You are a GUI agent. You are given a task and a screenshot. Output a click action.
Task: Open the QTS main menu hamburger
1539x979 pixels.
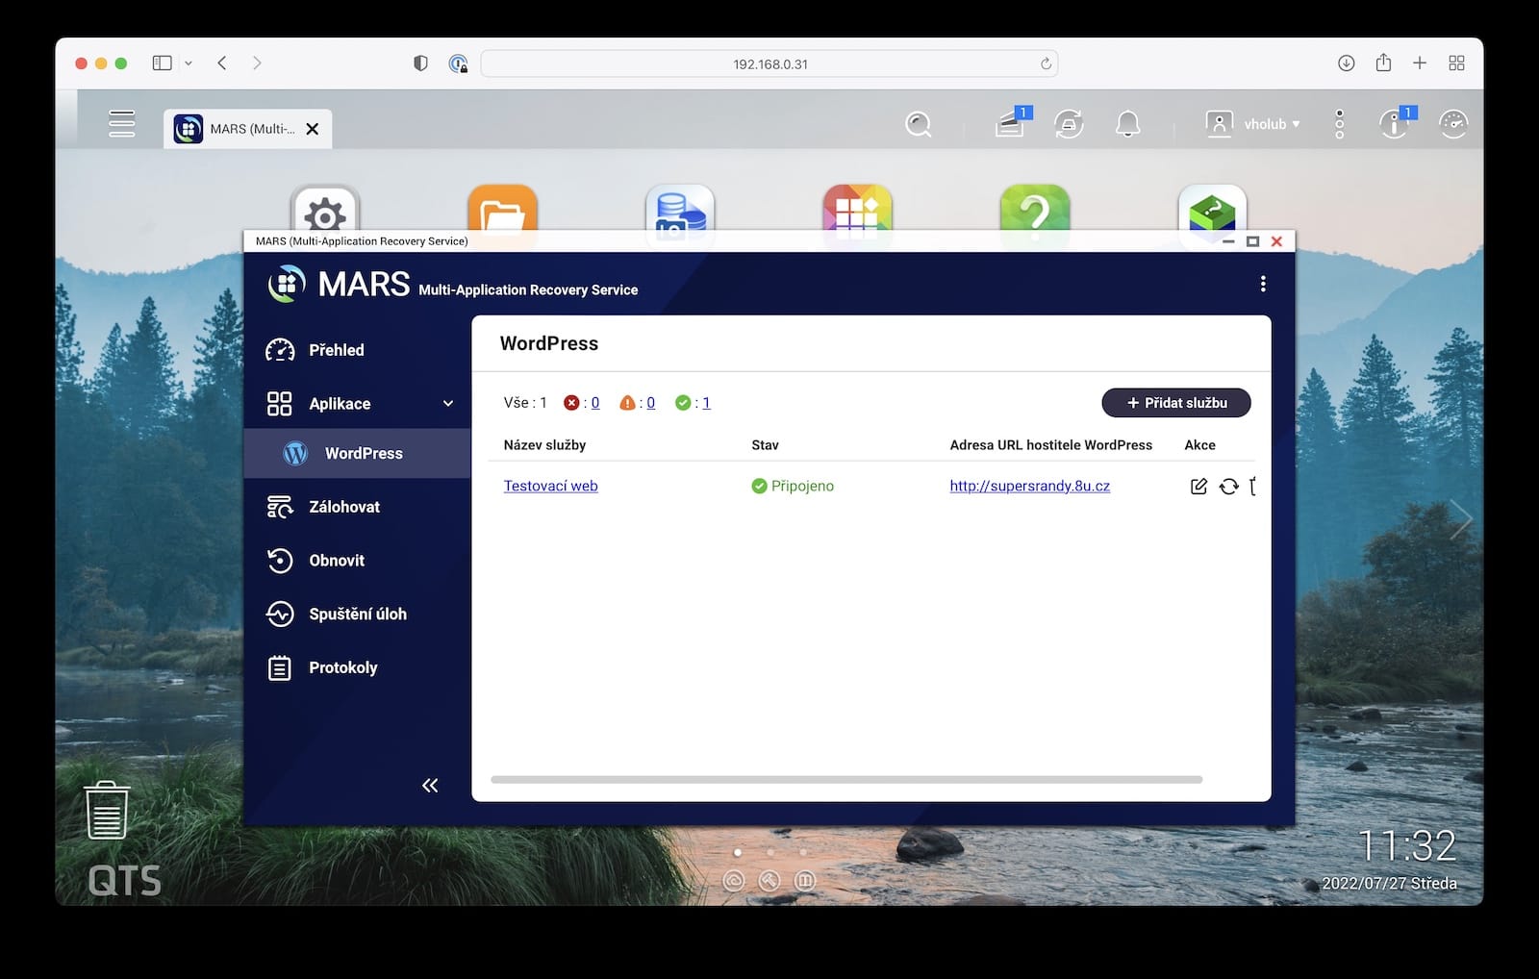point(122,124)
